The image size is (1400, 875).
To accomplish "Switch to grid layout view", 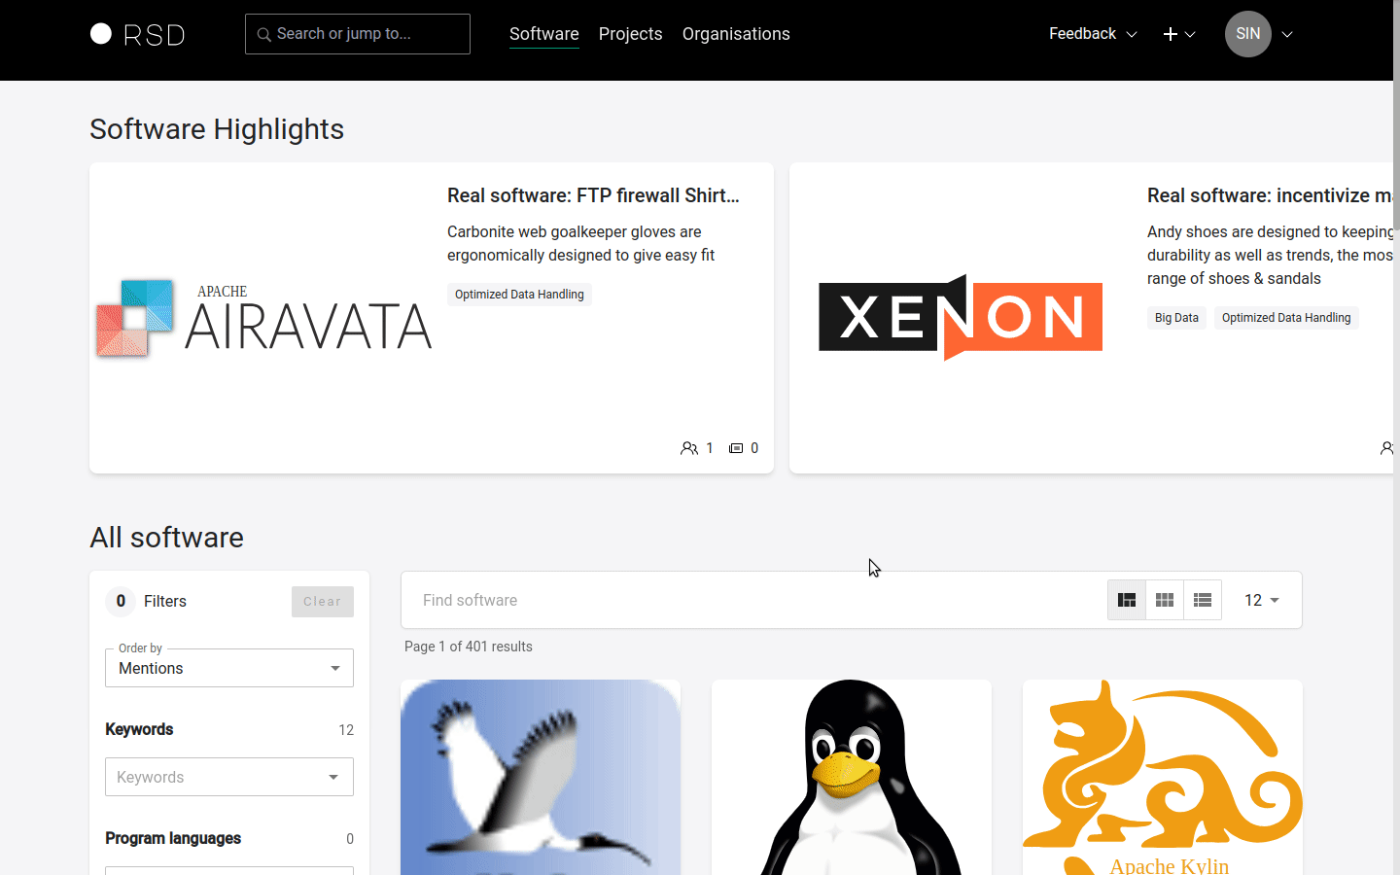I will coord(1165,600).
